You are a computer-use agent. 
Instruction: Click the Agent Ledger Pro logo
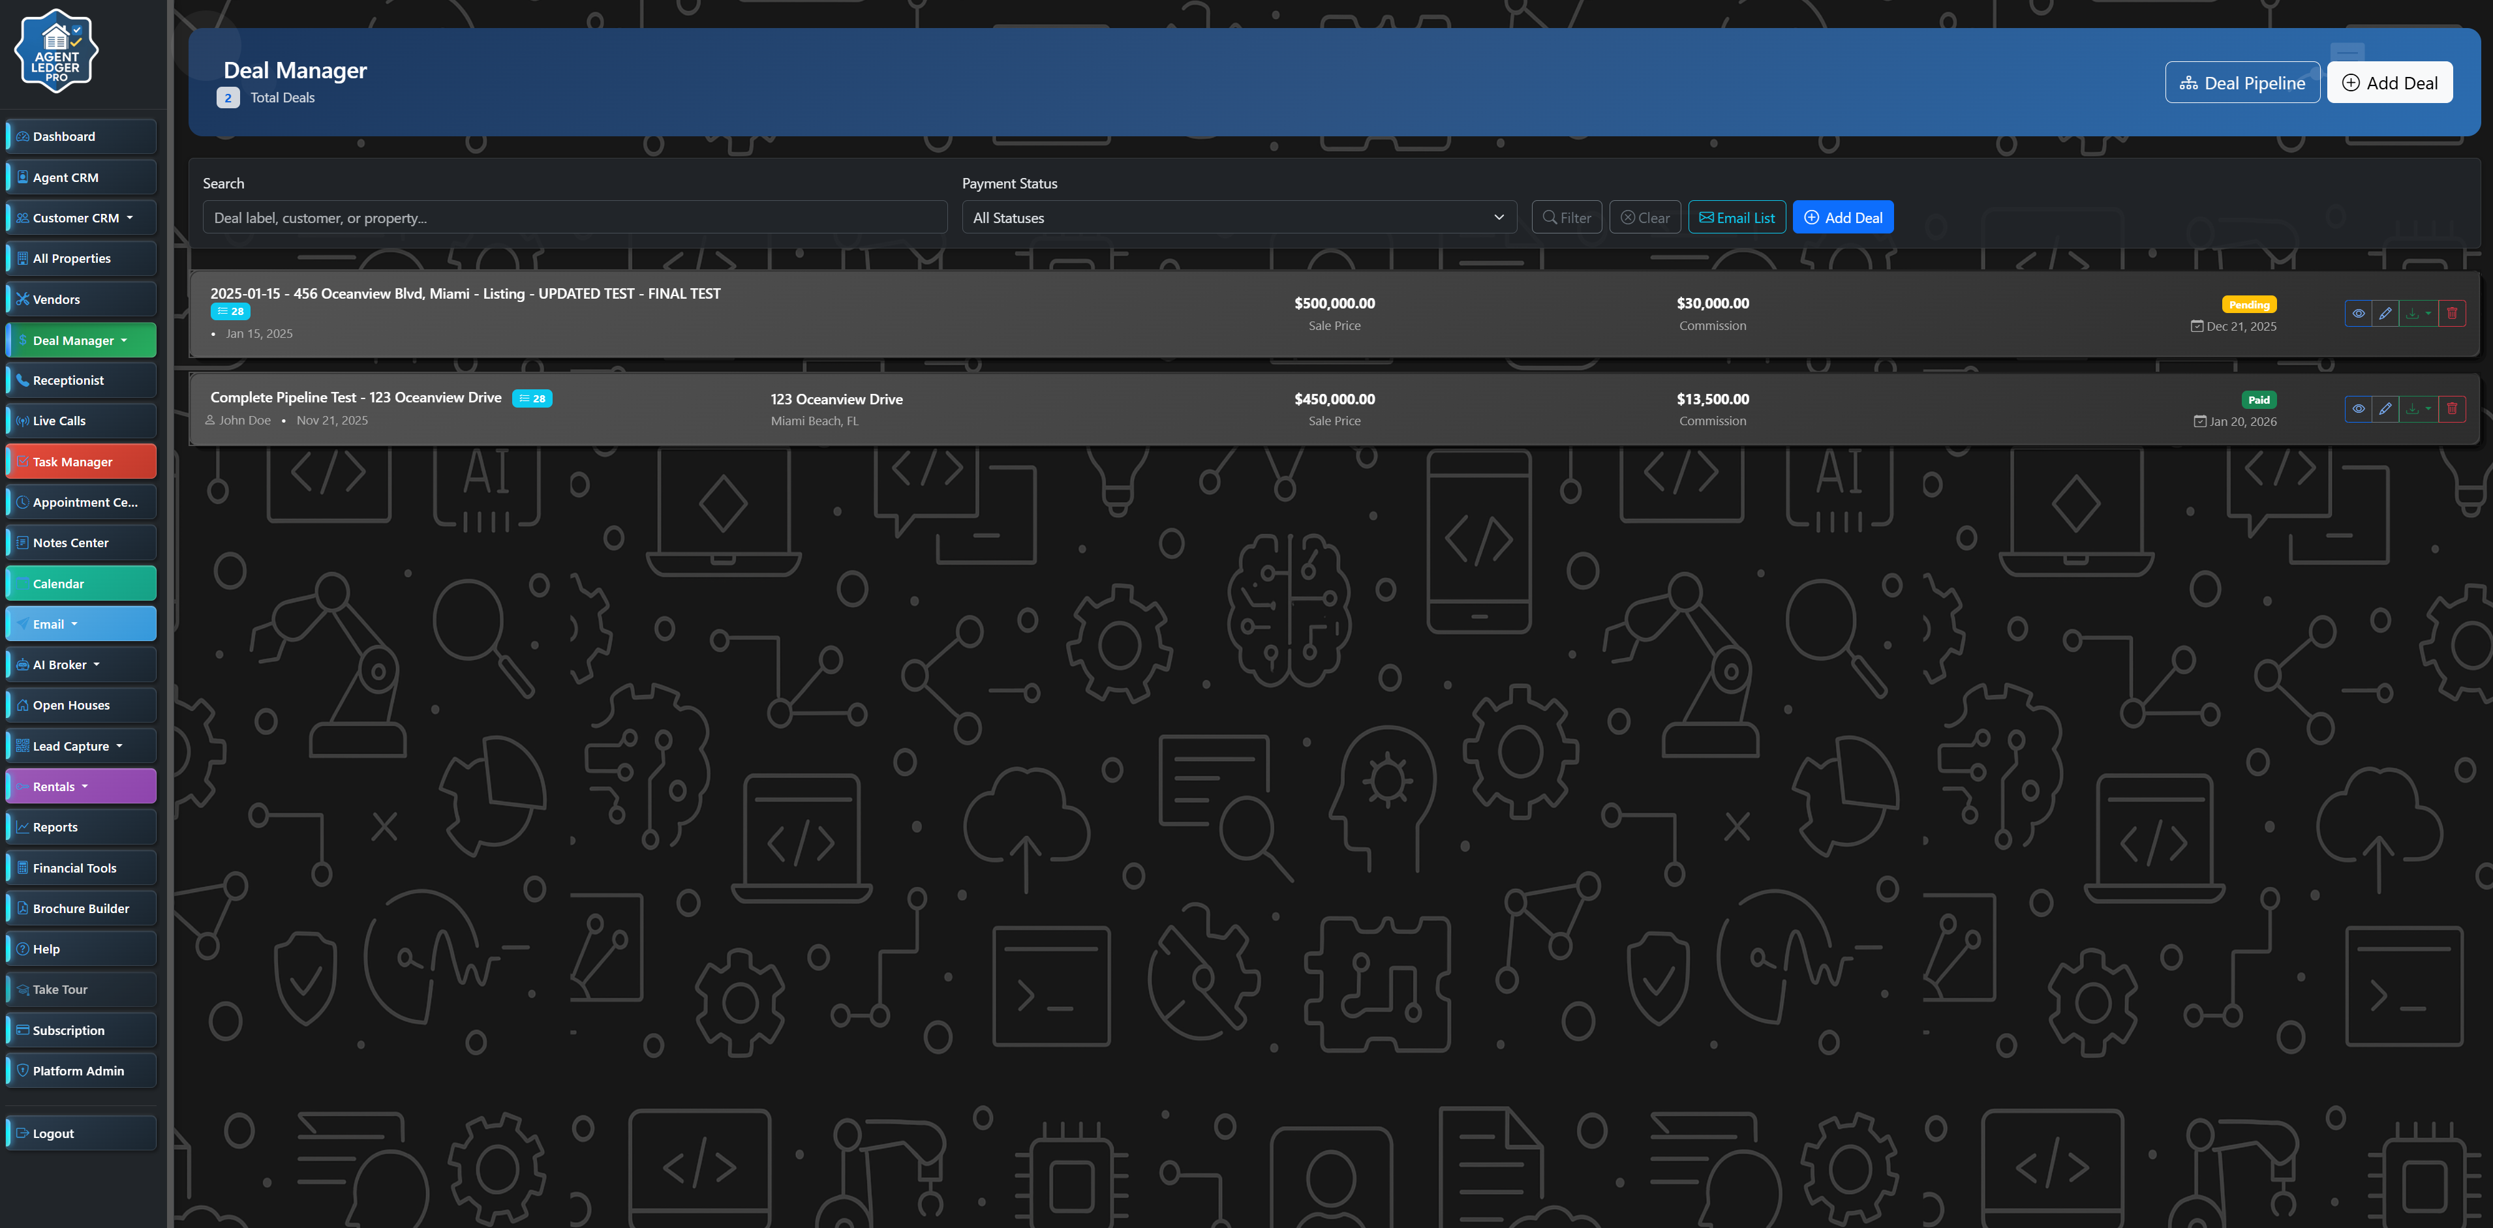pos(56,52)
